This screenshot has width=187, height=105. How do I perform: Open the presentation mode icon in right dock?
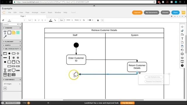182,62
